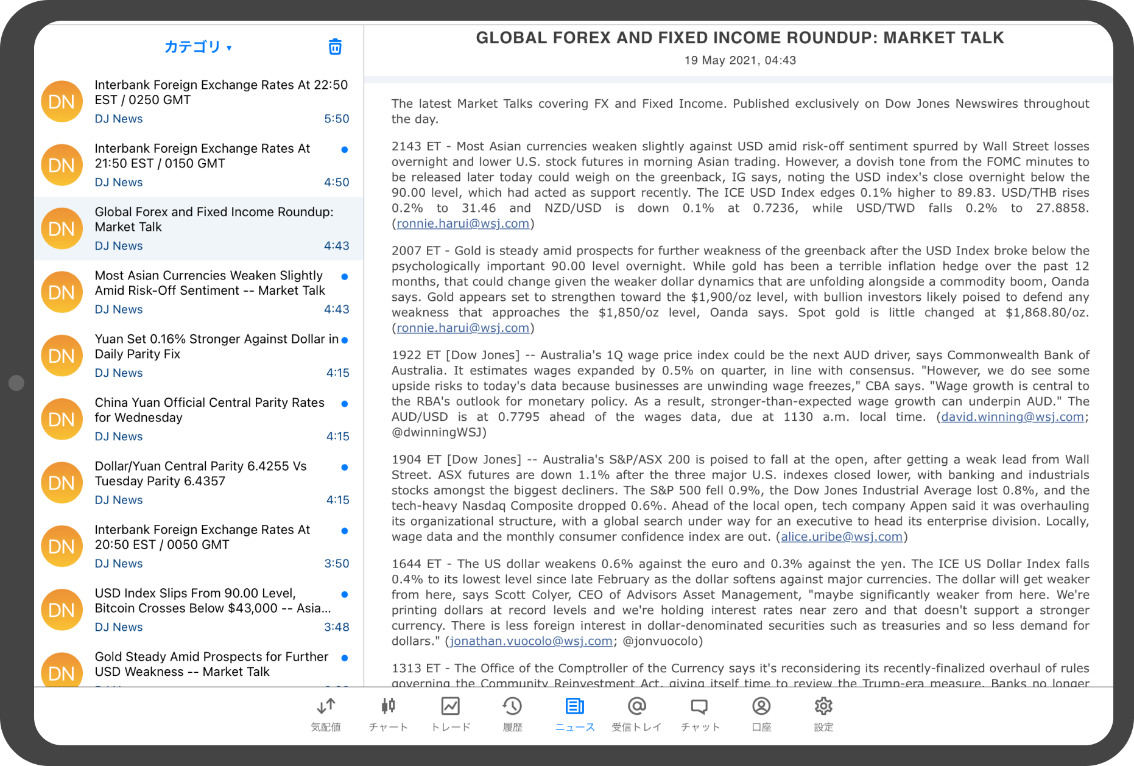Select the ニュース news tab
Viewport: 1134px width, 766px height.
(x=574, y=714)
